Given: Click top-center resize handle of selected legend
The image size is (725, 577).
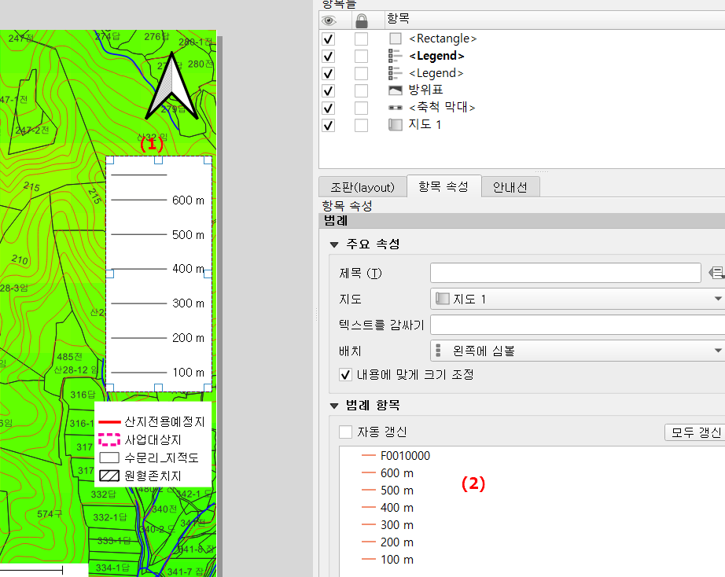Looking at the screenshot, I should 158,160.
